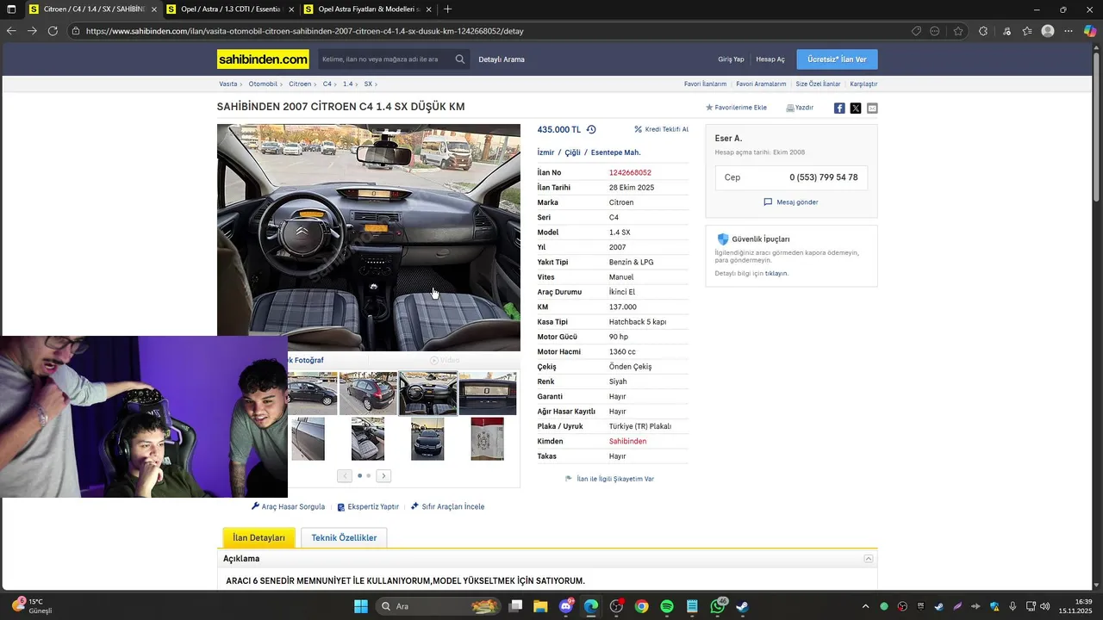This screenshot has width=1103, height=620.
Task: Add page to browser favorites star
Action: point(958,31)
